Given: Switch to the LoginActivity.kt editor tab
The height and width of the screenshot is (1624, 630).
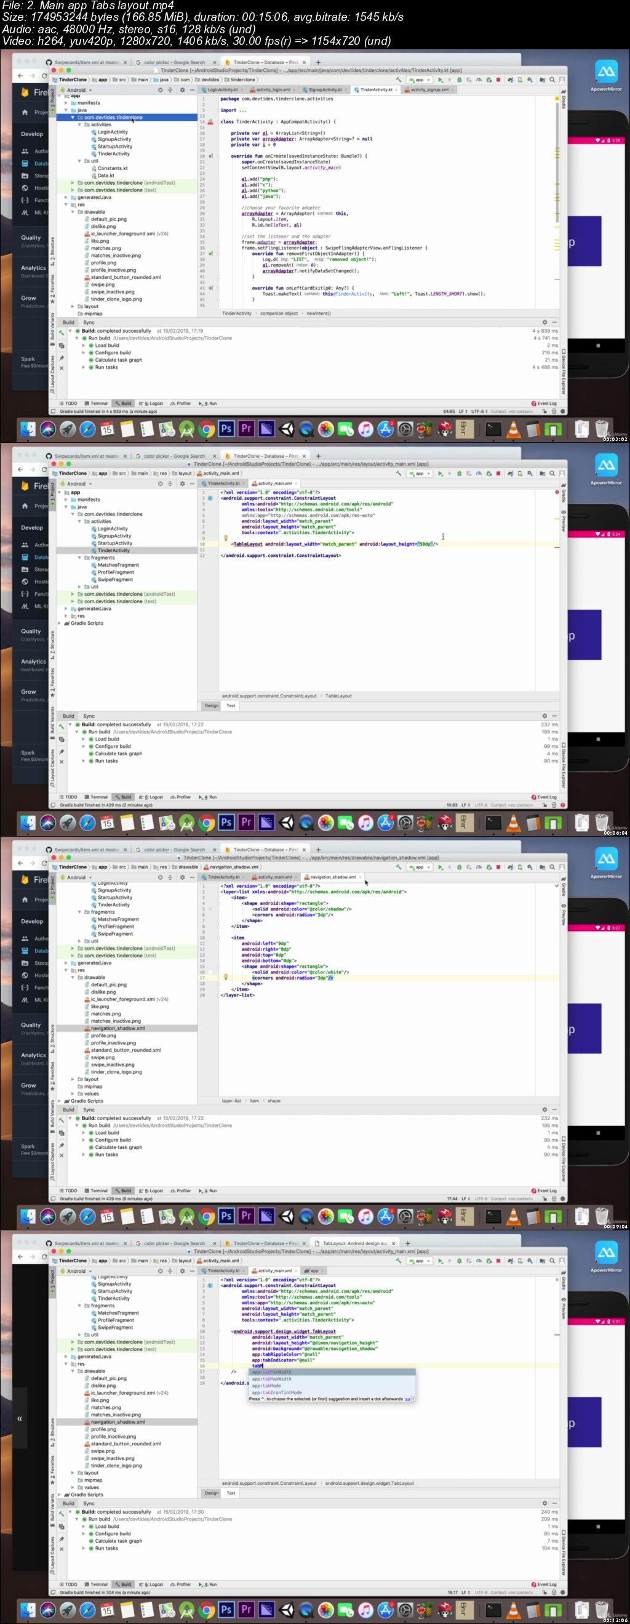Looking at the screenshot, I should pyautogui.click(x=223, y=90).
